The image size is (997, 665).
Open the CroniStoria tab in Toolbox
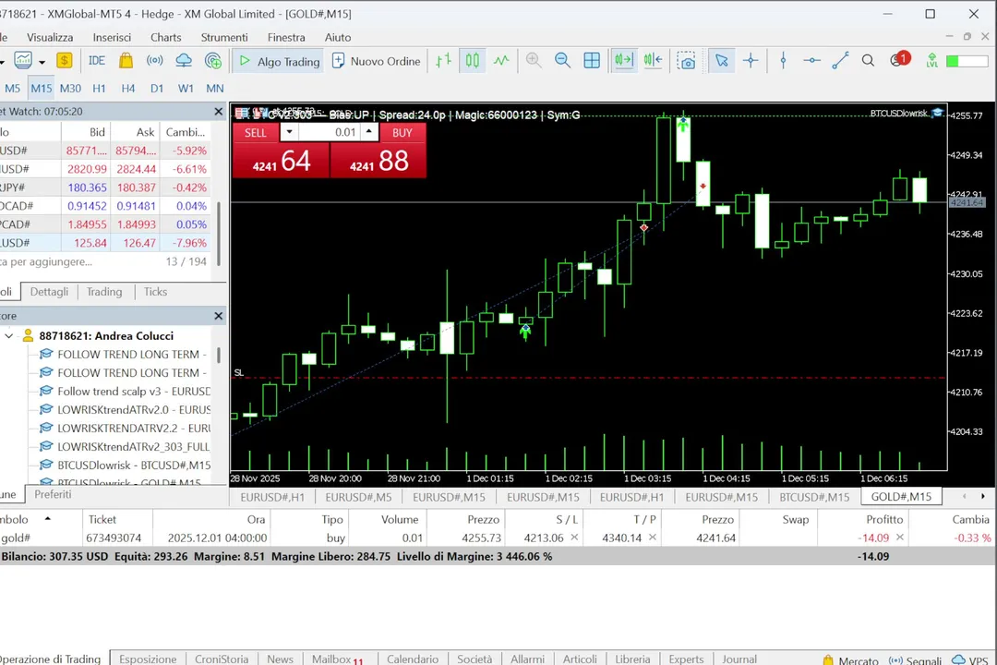[x=222, y=659]
